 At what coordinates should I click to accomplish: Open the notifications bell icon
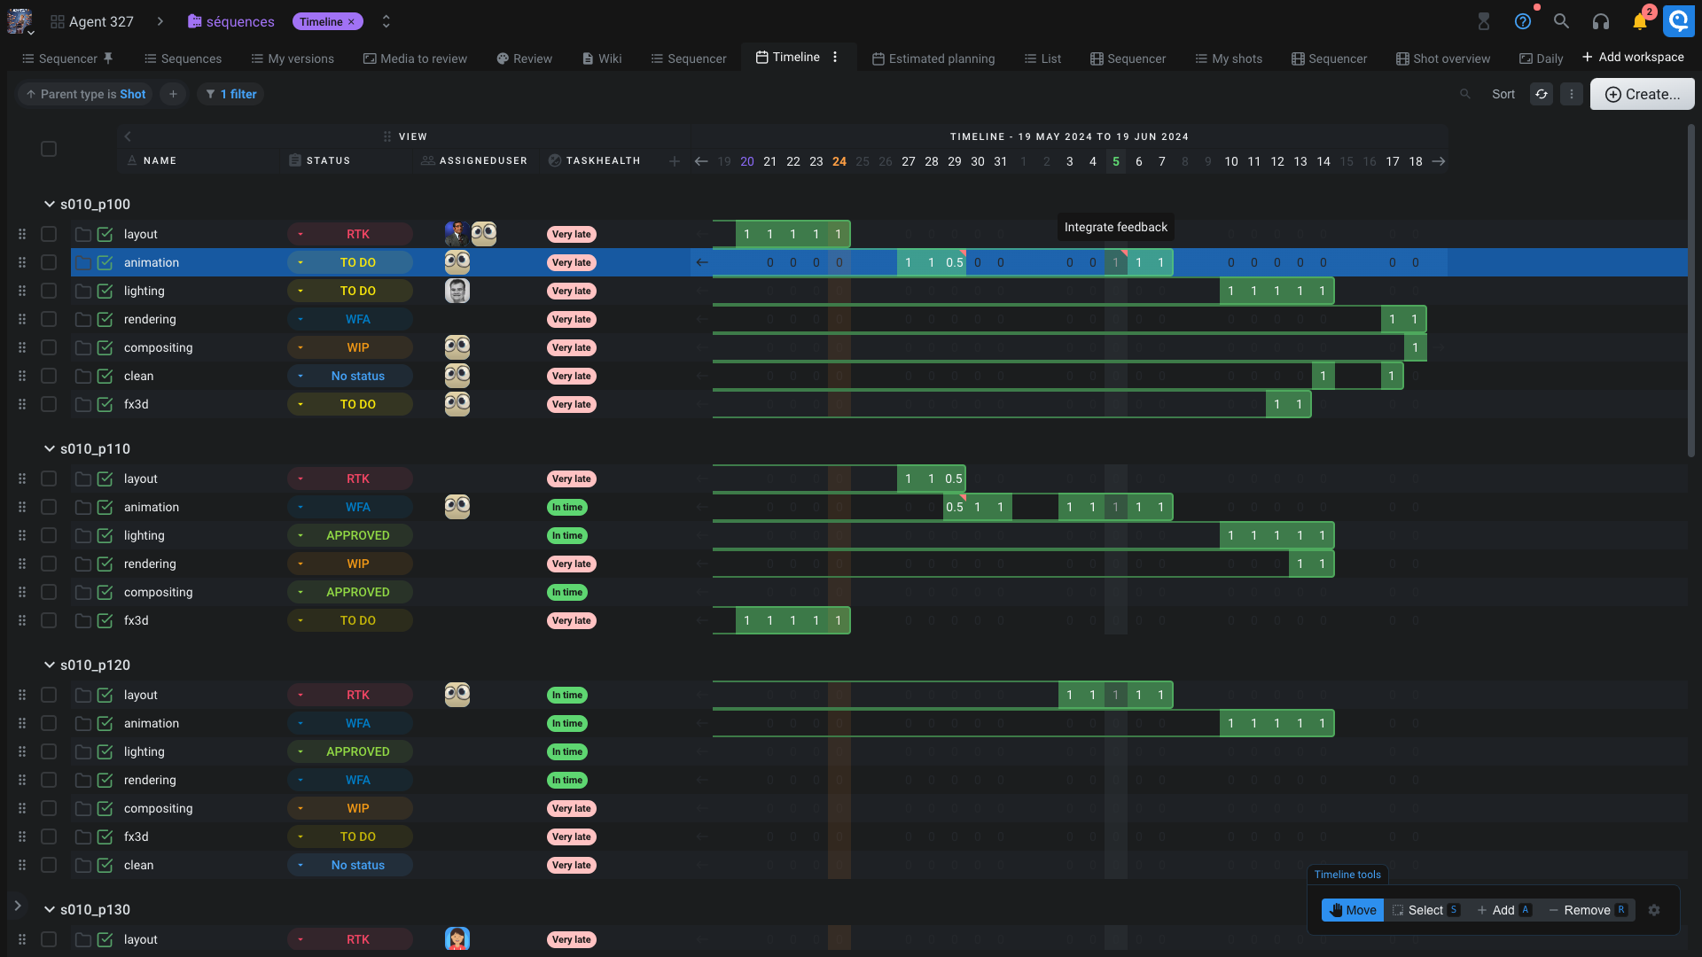1639,21
